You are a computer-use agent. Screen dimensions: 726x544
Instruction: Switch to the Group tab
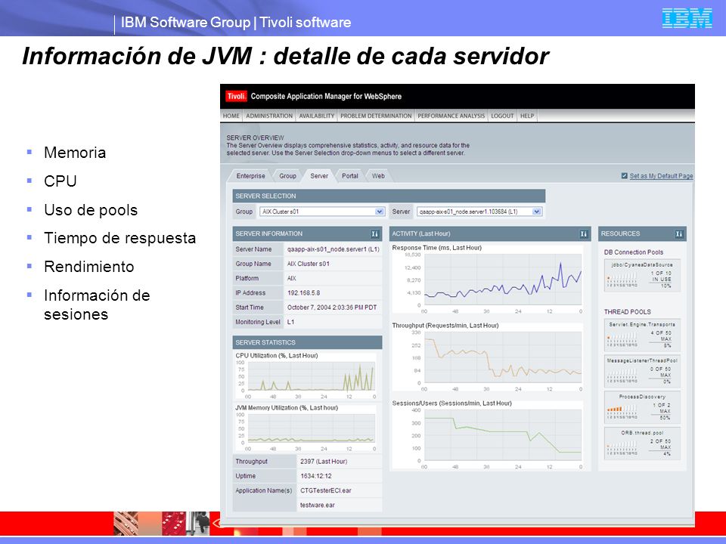pyautogui.click(x=287, y=176)
